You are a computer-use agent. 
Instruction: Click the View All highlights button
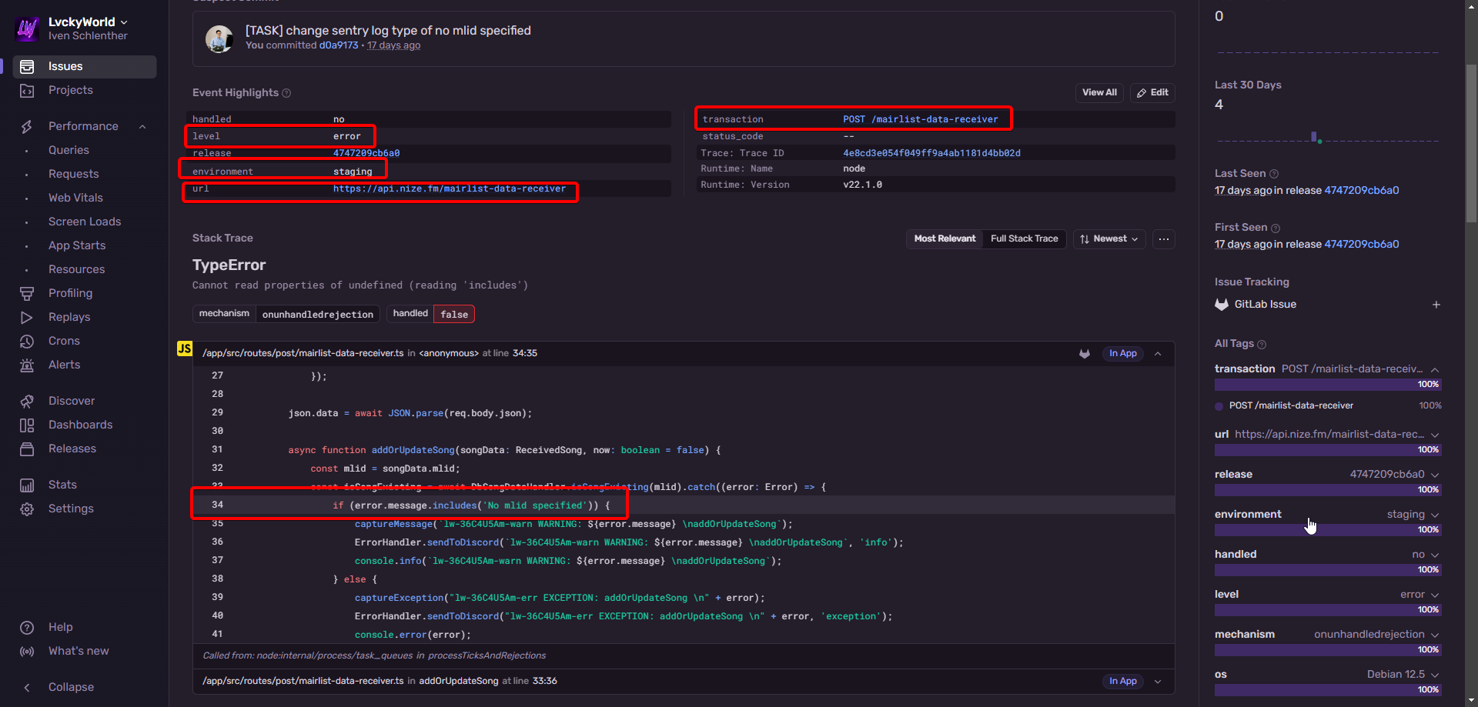click(1098, 92)
